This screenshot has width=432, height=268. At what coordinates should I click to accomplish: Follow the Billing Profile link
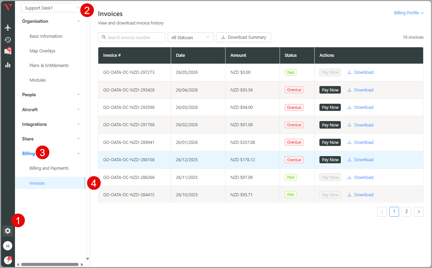[x=409, y=13]
